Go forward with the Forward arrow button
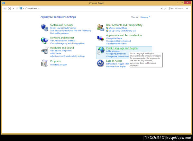193x141 pixels. pyautogui.click(x=10, y=8)
